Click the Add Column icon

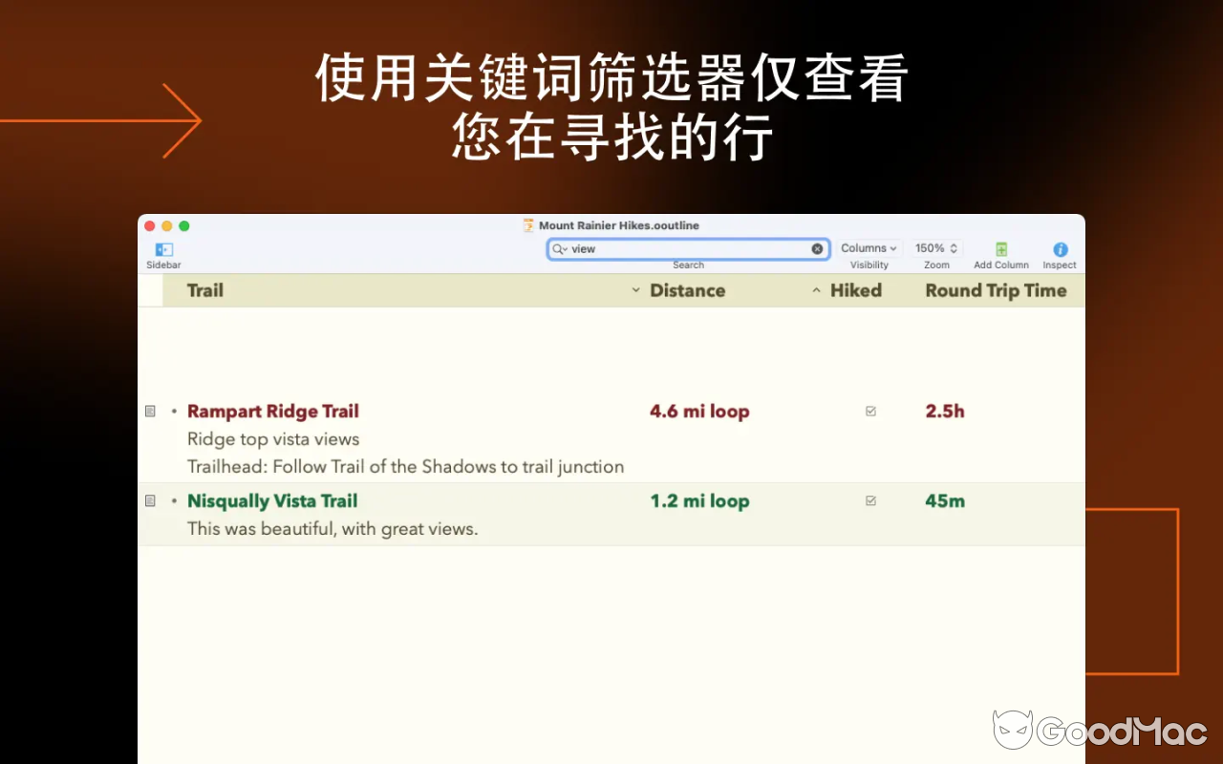coord(1001,249)
